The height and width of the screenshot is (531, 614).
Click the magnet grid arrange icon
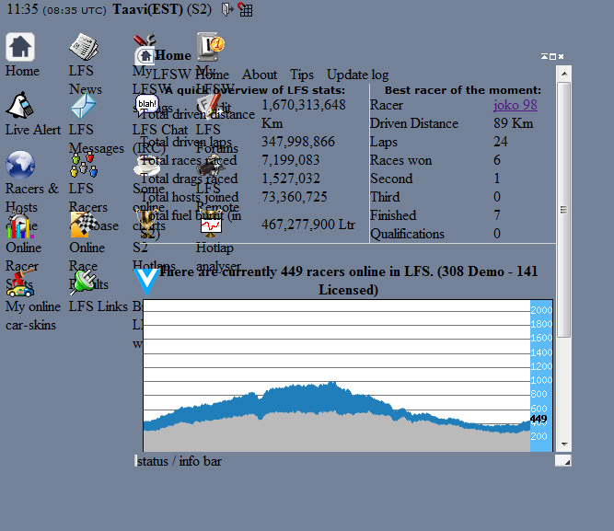[x=245, y=9]
